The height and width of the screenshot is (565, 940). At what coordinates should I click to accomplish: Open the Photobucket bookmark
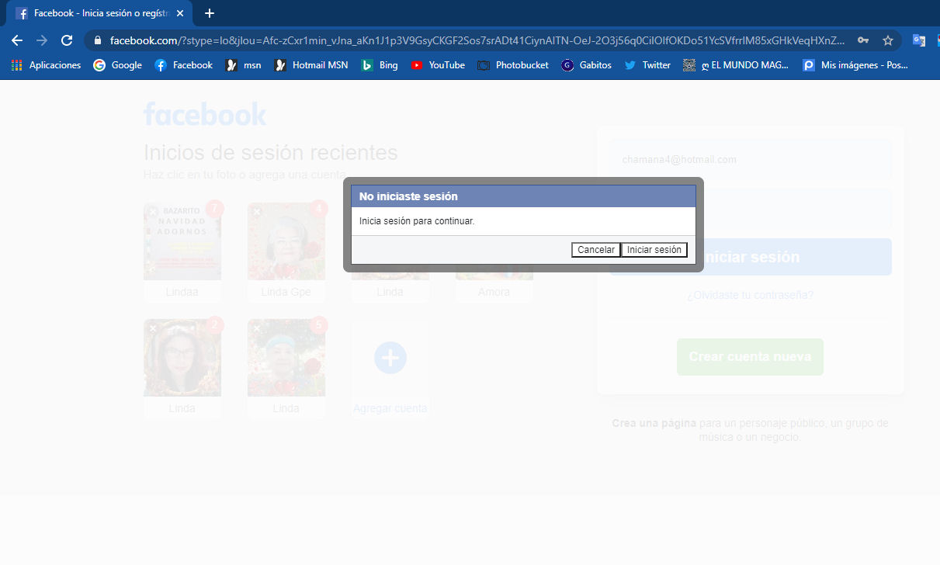(513, 65)
